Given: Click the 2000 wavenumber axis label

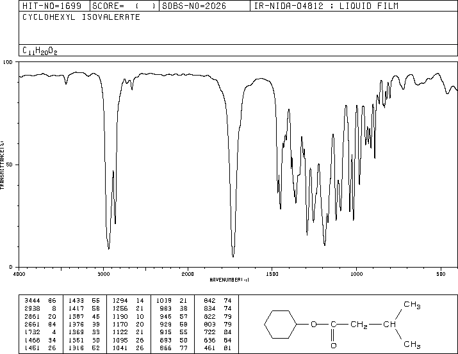Looking at the screenshot, I should 188,274.
